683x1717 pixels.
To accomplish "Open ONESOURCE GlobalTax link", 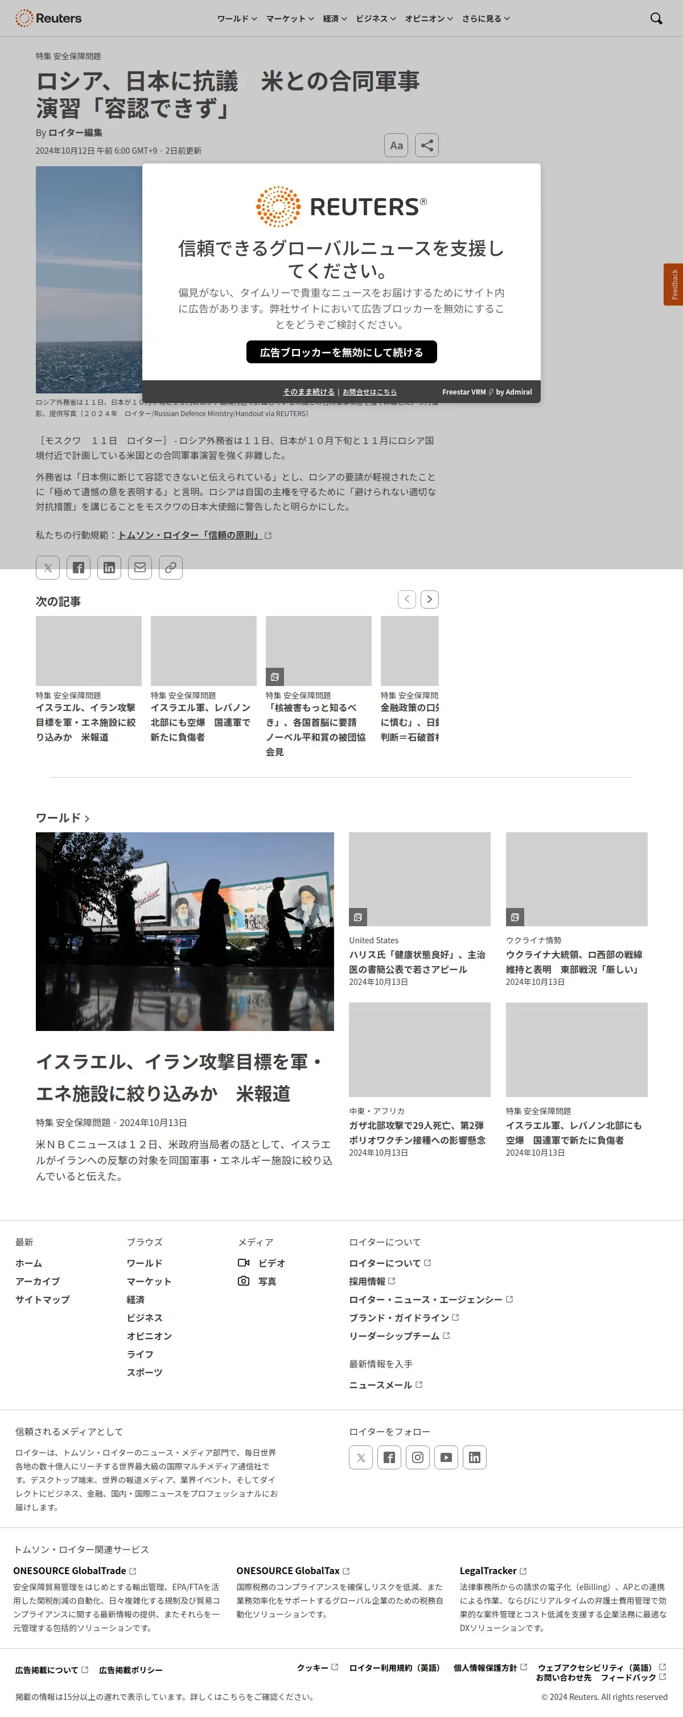I will 293,1570.
